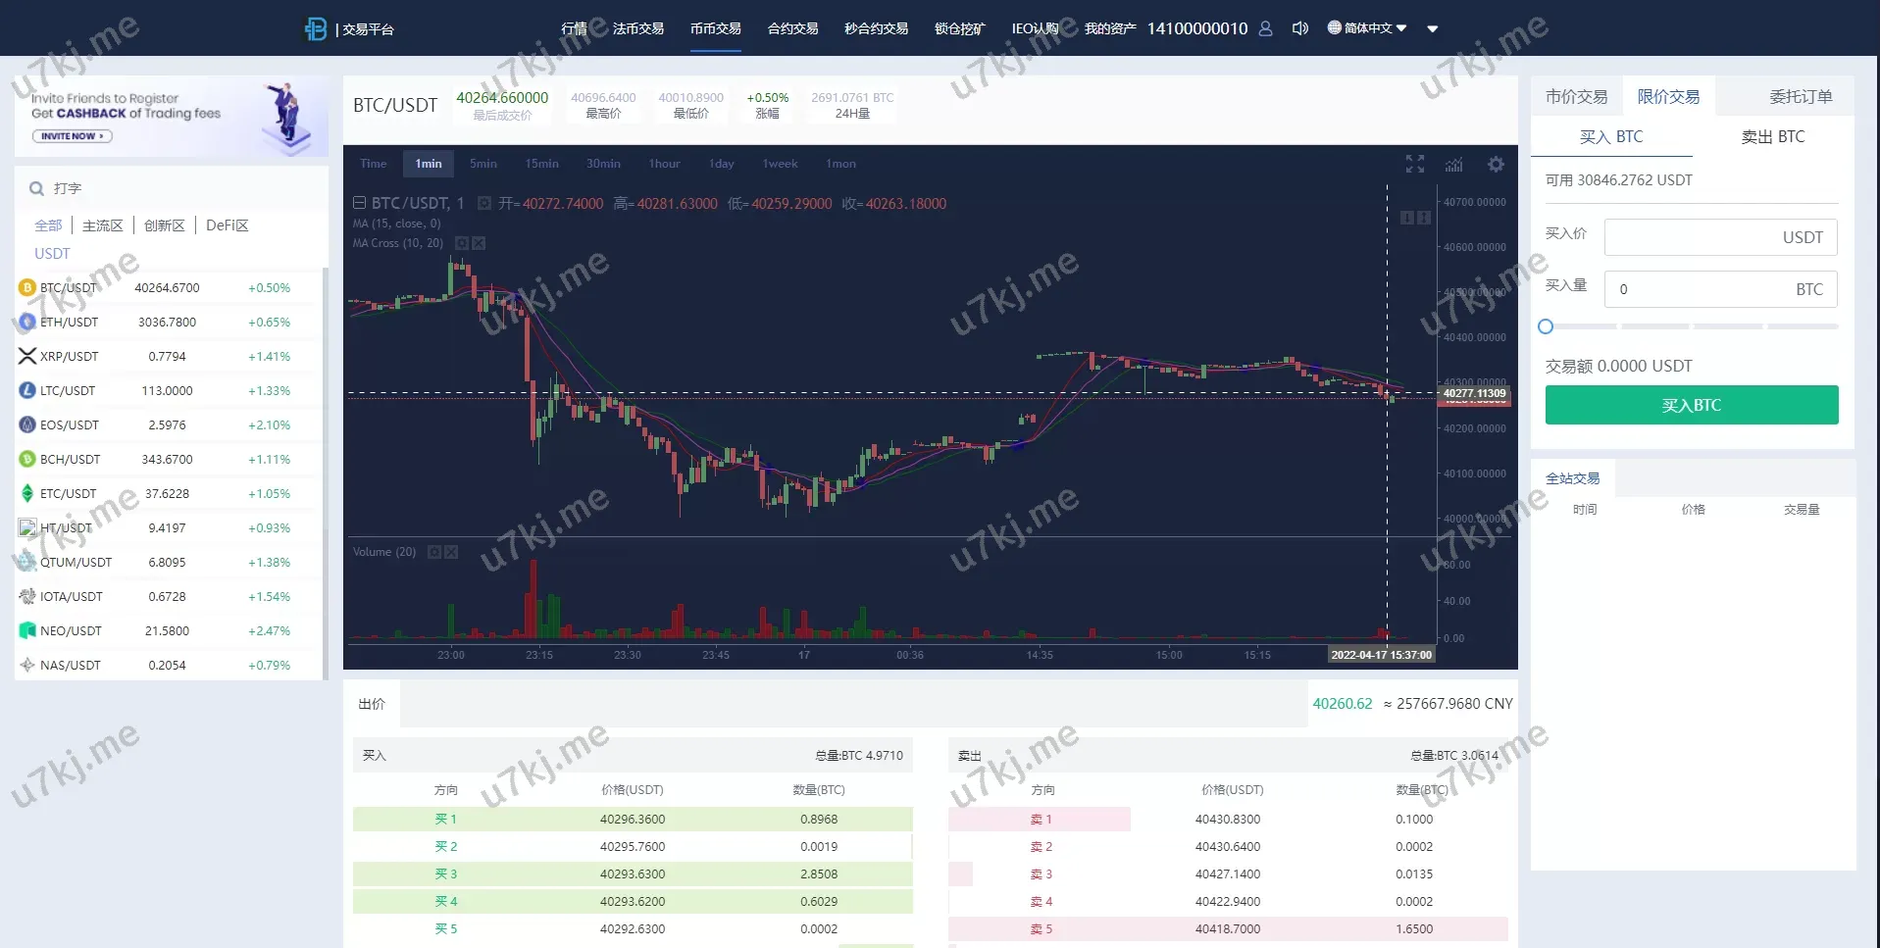This screenshot has width=1880, height=948.
Task: Mute sound with the speaker icon
Action: coord(1299,28)
